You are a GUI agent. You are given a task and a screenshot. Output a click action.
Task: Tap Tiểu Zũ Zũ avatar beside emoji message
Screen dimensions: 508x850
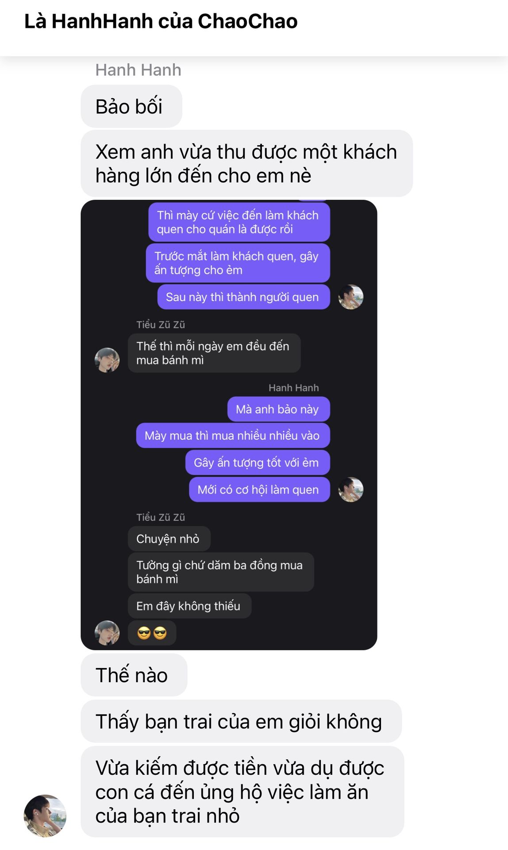tap(107, 633)
